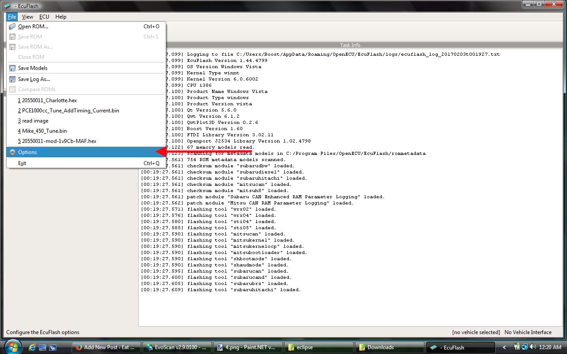The width and height of the screenshot is (567, 354).
Task: Click the Options gear icon
Action: tap(12, 152)
